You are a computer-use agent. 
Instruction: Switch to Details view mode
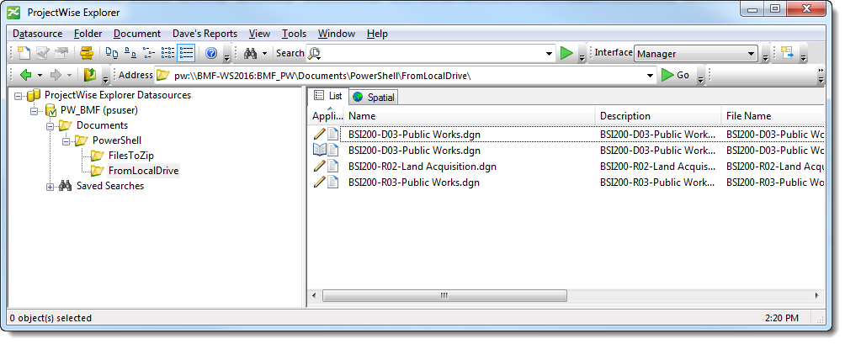pyautogui.click(x=187, y=53)
